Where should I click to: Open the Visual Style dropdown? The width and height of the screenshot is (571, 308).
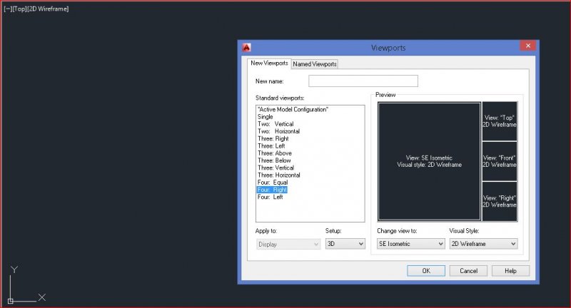[483, 244]
